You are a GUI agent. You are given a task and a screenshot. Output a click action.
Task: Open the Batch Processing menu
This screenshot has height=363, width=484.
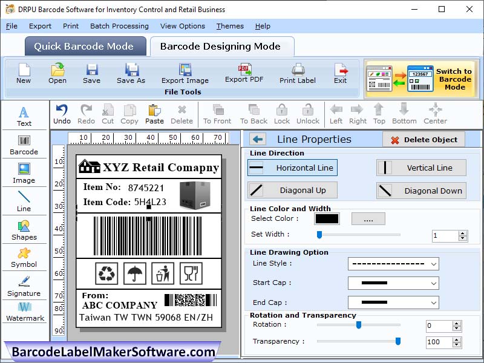[x=119, y=26]
